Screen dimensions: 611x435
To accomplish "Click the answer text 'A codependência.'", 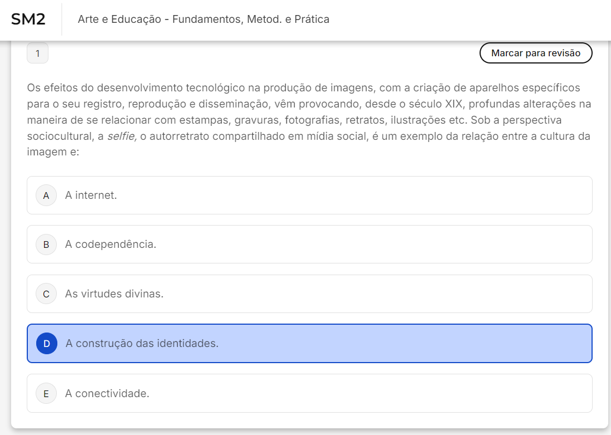I will coord(110,245).
